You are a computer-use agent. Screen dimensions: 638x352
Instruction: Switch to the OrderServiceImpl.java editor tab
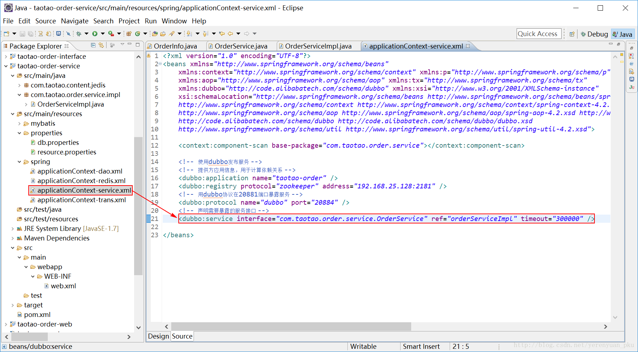[318, 46]
